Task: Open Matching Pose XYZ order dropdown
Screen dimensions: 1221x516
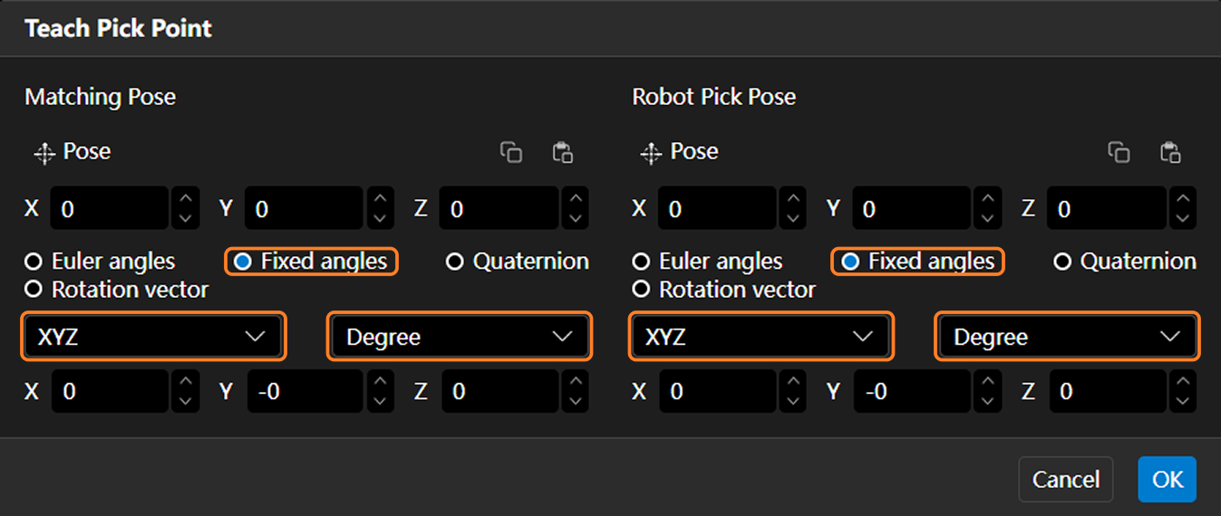Action: [153, 337]
